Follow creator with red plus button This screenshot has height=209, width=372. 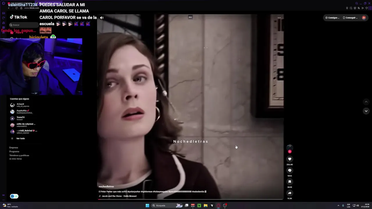289,152
